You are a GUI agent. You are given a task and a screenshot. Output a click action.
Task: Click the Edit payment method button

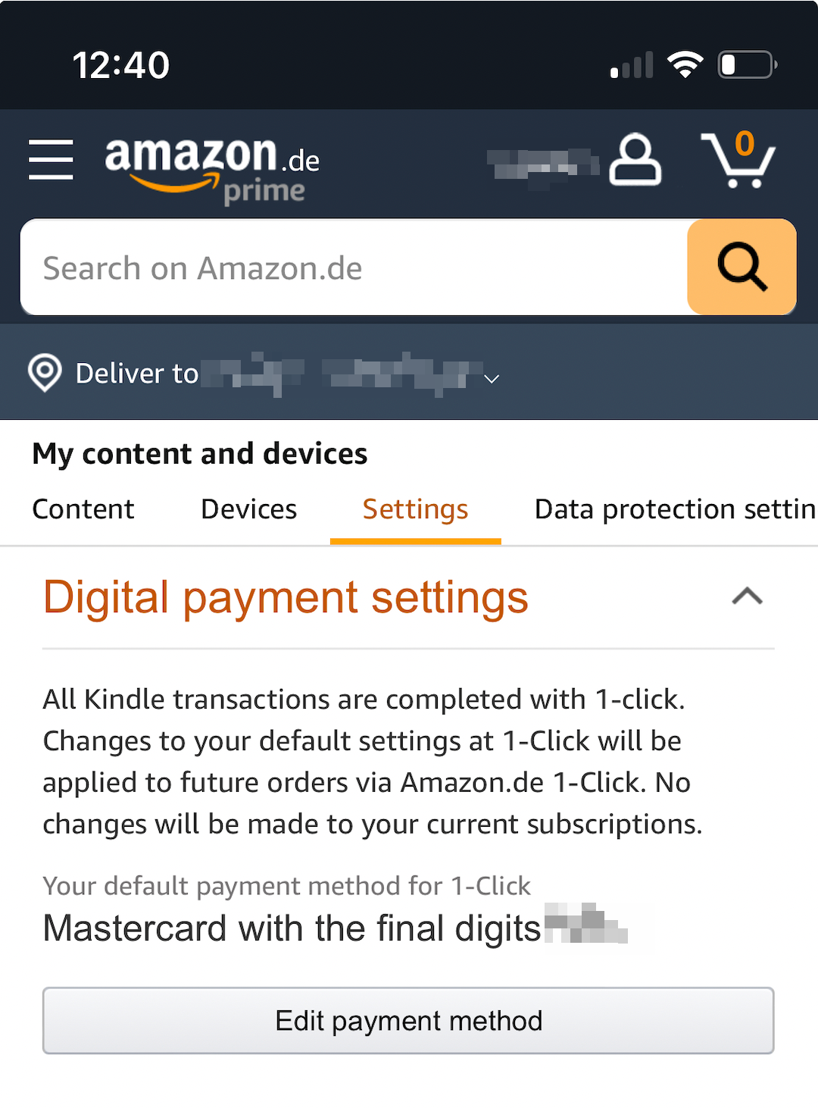point(408,1020)
